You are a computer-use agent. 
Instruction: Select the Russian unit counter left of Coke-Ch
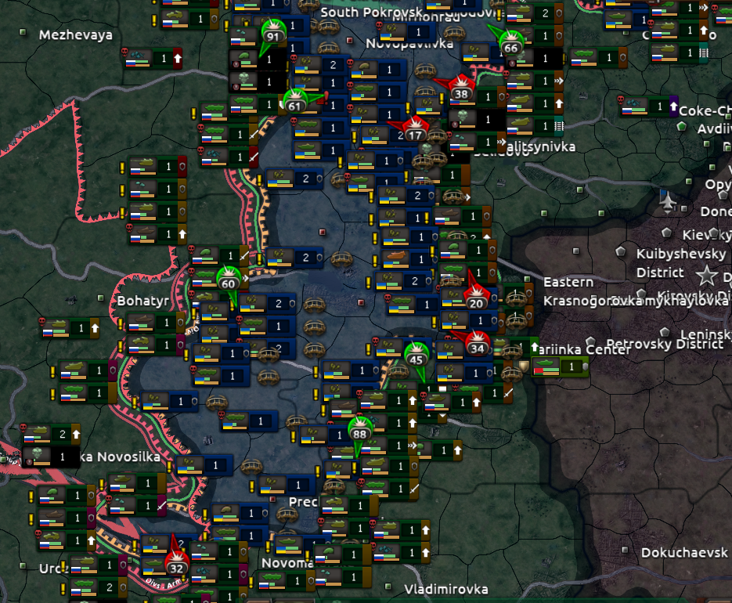649,107
